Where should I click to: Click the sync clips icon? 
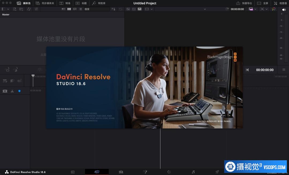29,9
